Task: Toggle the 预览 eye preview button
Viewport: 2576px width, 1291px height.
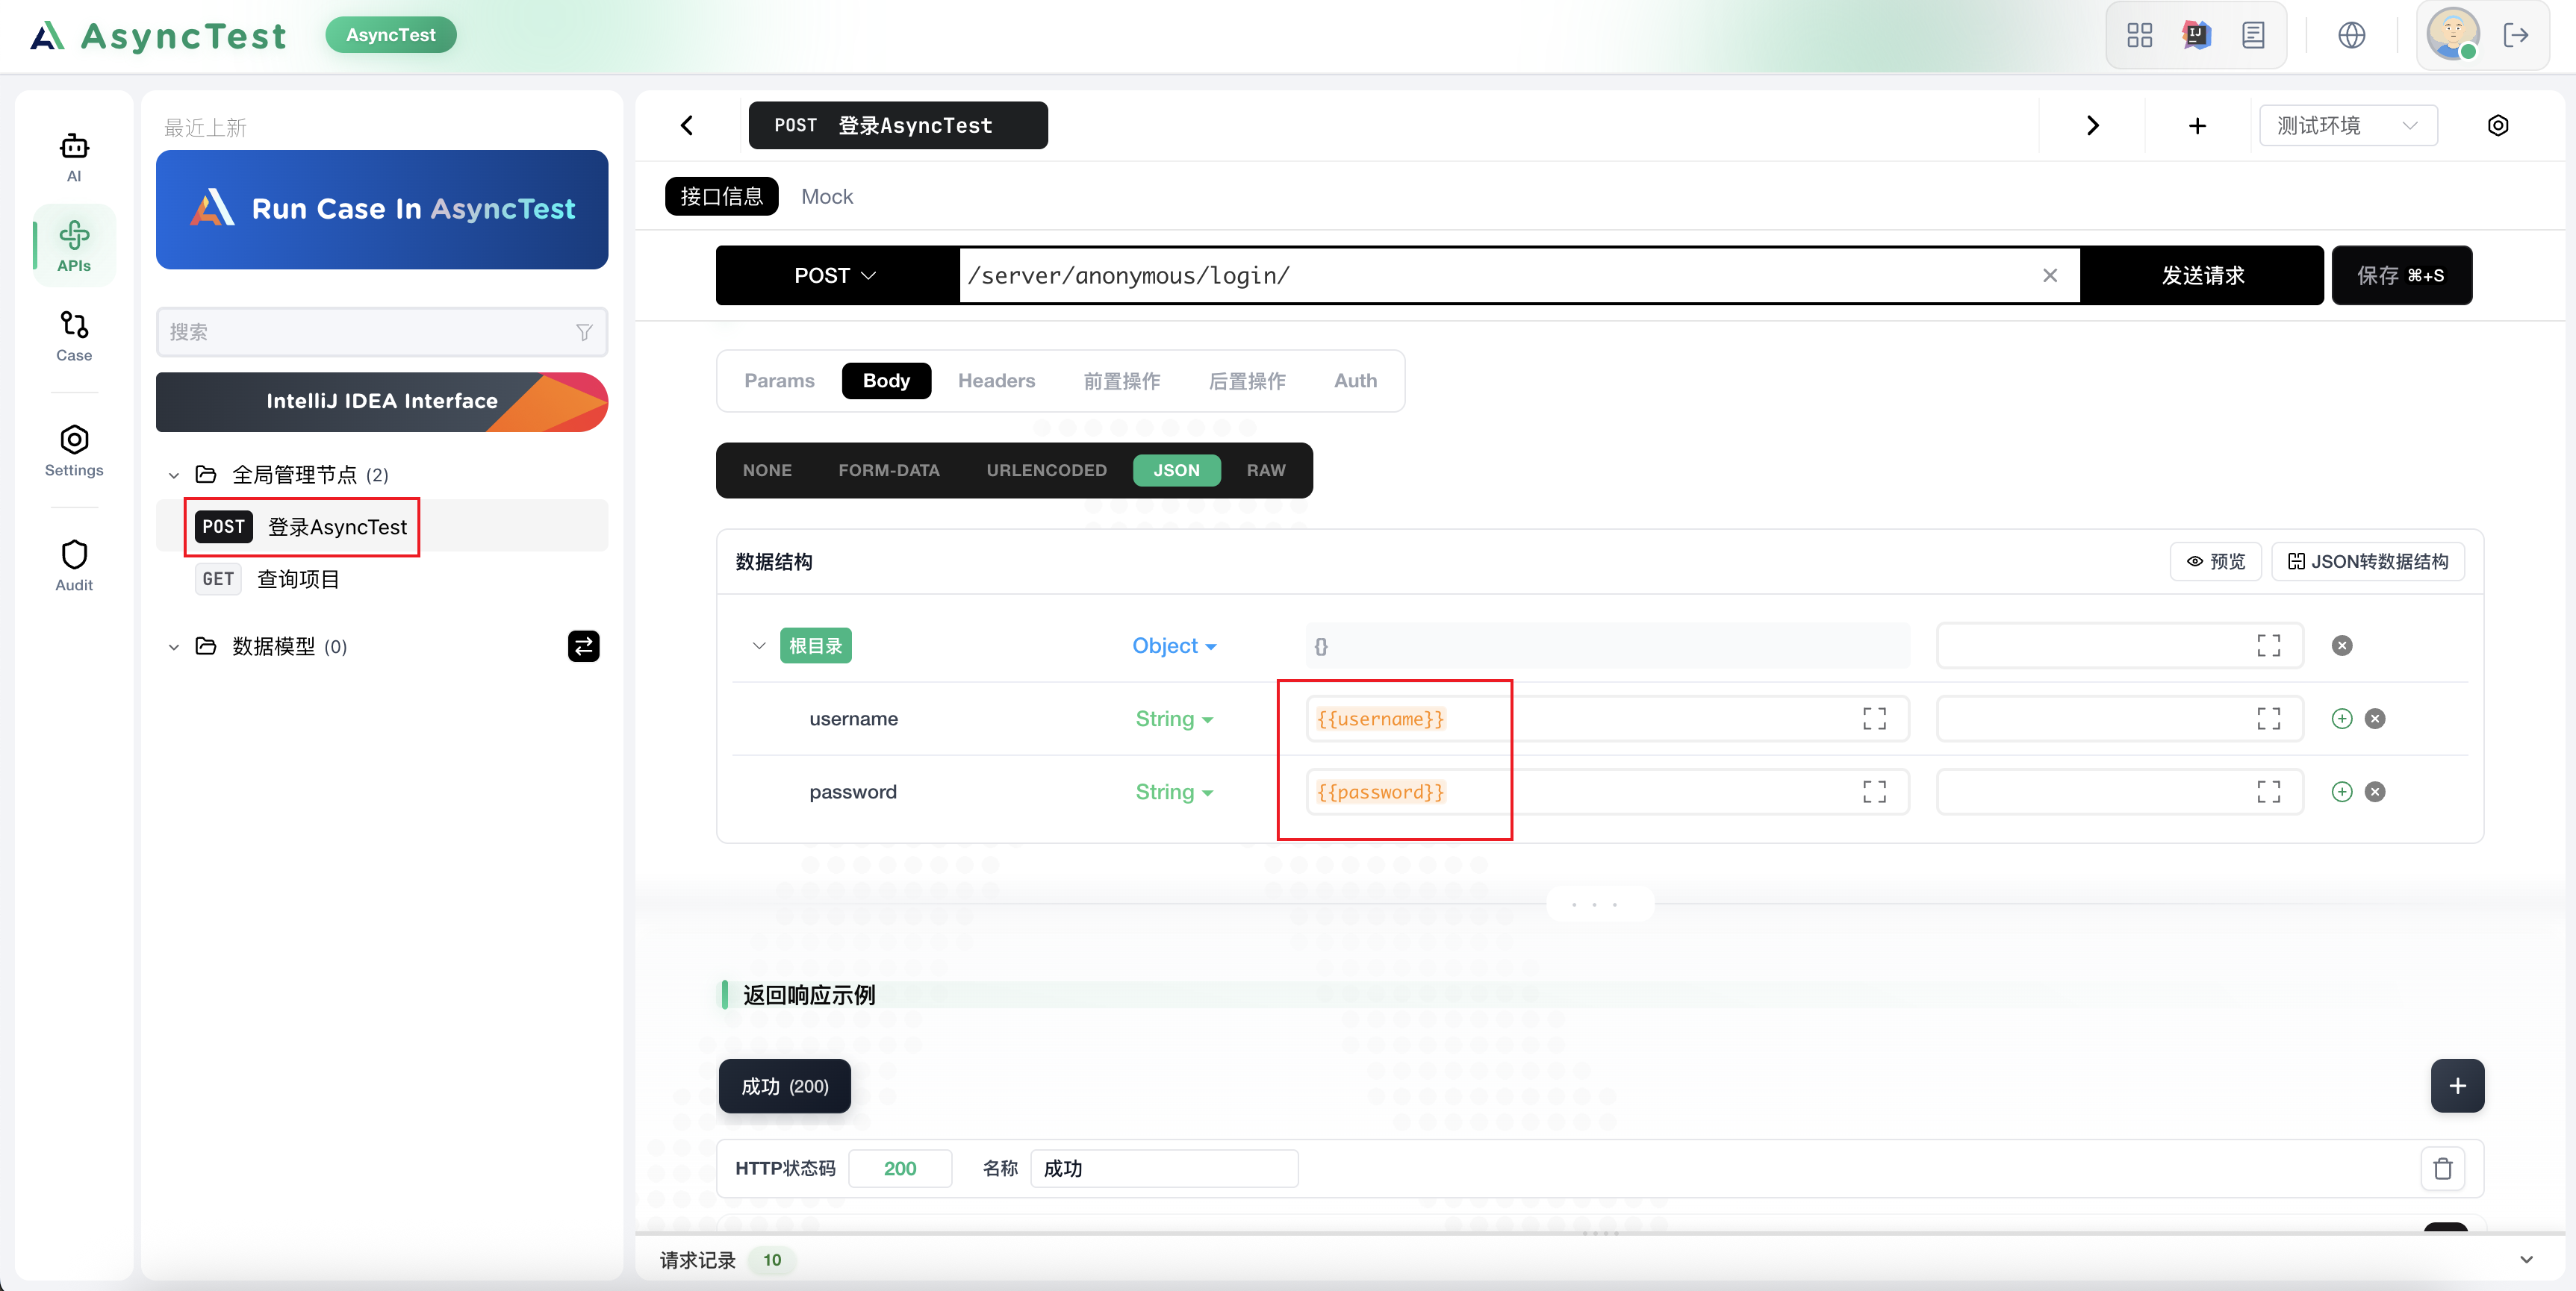Action: pyautogui.click(x=2215, y=562)
